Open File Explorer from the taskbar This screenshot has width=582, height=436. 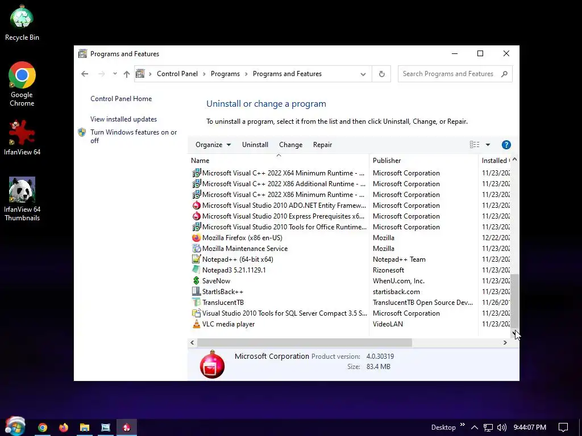(85, 427)
